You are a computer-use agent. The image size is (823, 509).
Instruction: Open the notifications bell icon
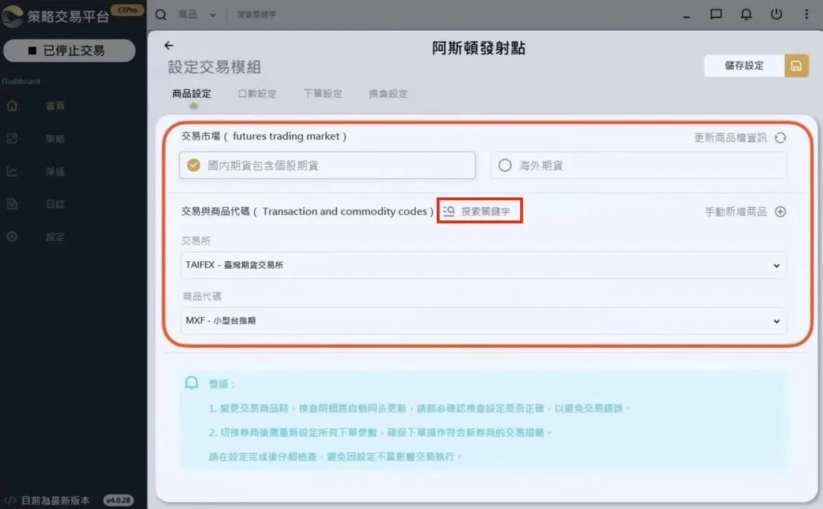pyautogui.click(x=745, y=14)
